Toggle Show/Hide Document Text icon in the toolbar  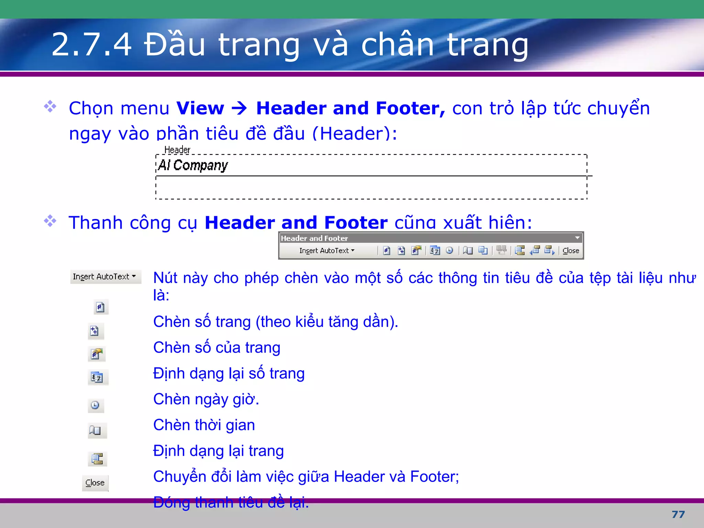pyautogui.click(x=483, y=251)
